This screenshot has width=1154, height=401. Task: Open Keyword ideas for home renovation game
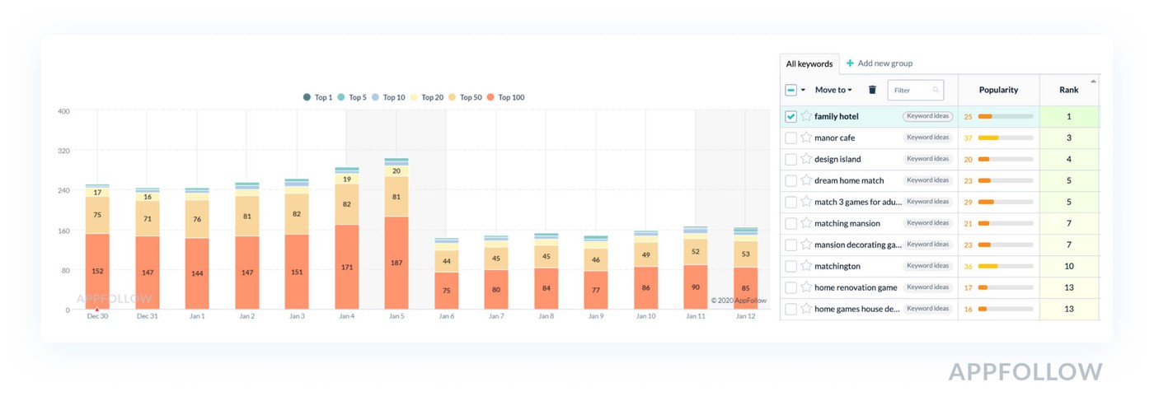click(927, 287)
